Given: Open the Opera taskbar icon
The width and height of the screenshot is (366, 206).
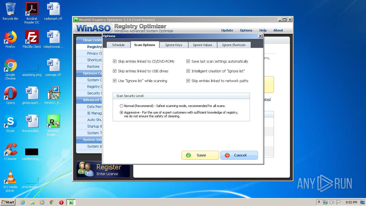Looking at the screenshot, I should pos(61,202).
